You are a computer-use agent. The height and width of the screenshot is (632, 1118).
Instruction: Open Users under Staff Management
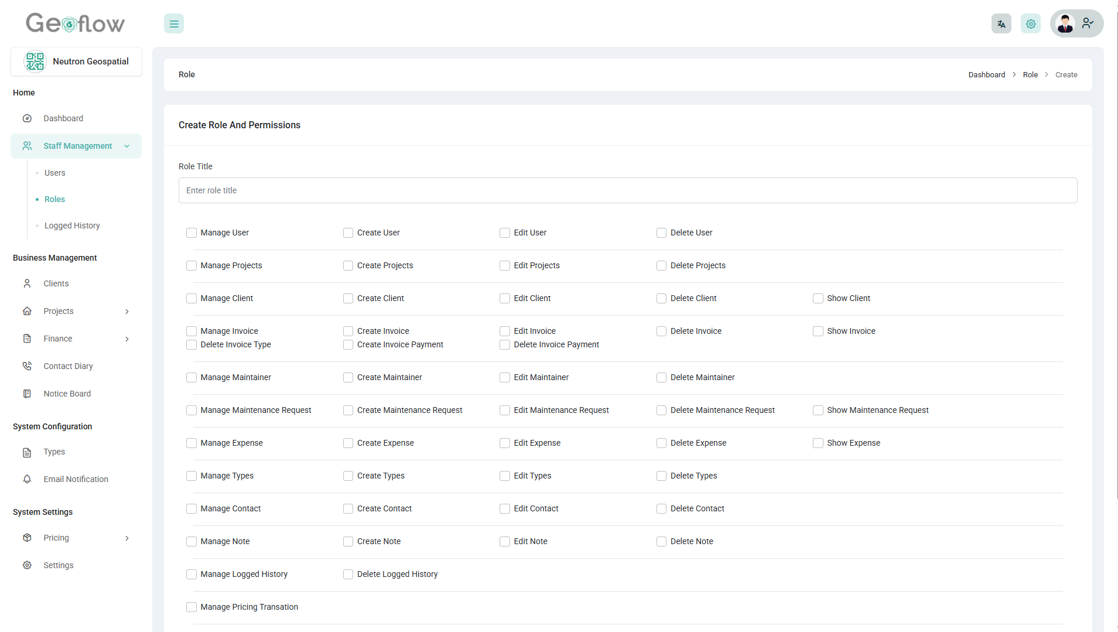(x=55, y=173)
